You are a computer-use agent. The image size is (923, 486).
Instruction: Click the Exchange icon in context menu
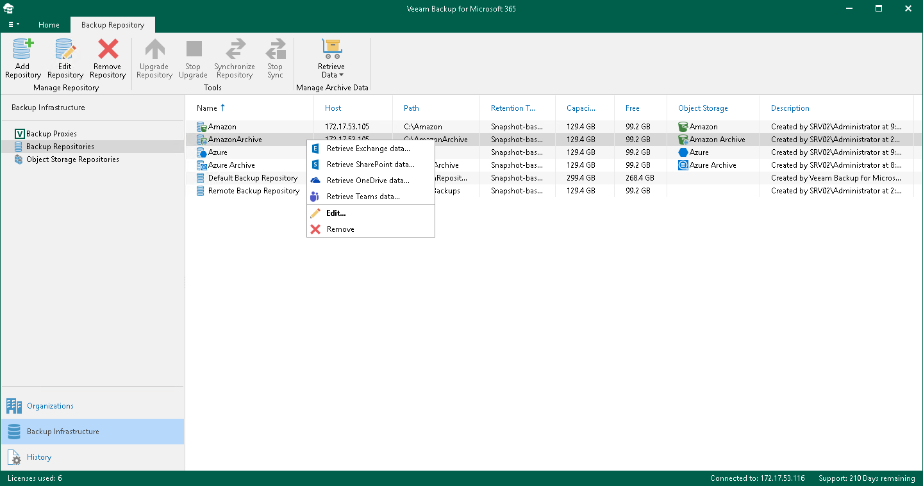315,149
